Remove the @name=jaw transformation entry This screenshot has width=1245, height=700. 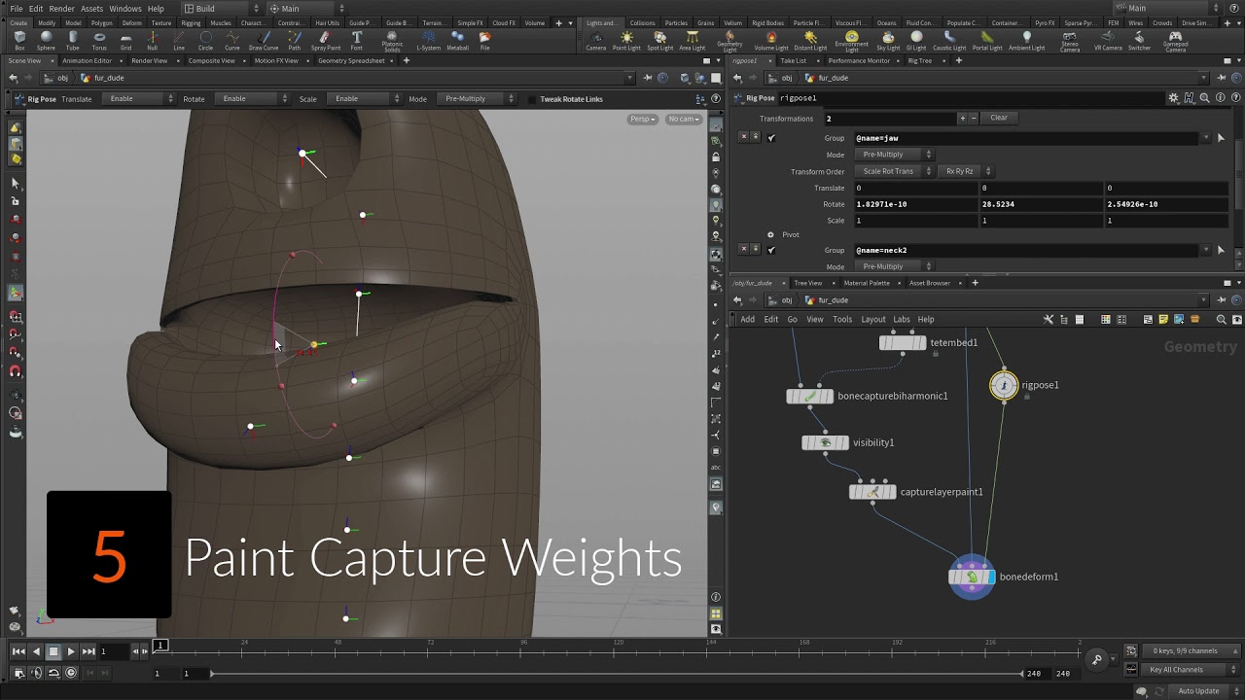743,138
